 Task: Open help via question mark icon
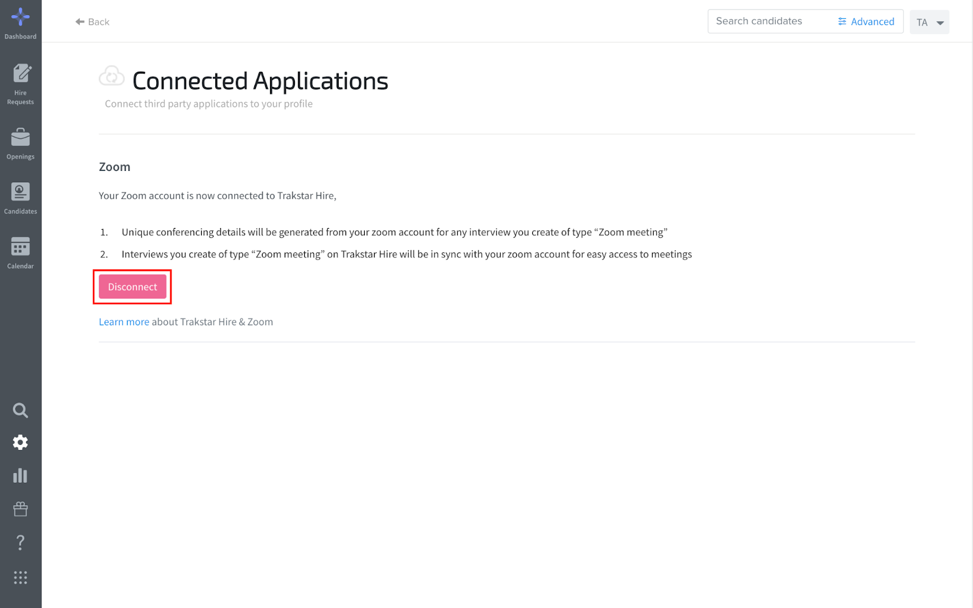[21, 542]
